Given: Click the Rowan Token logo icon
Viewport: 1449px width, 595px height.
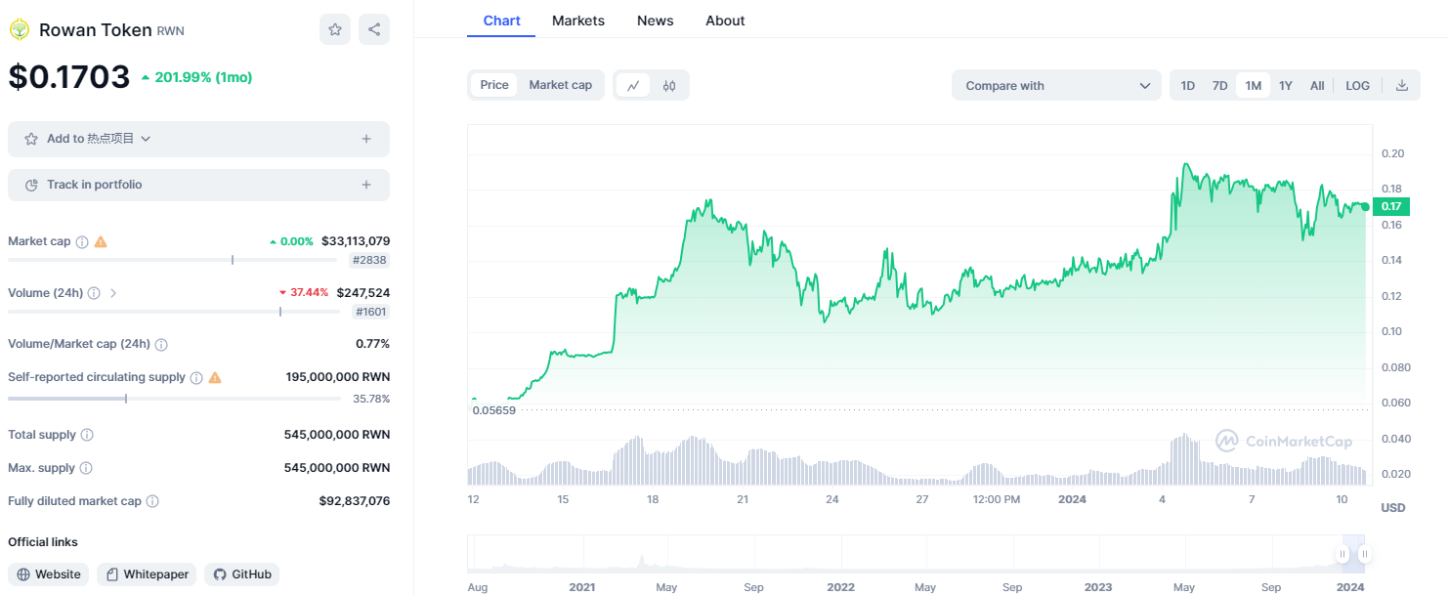Looking at the screenshot, I should coord(20,29).
